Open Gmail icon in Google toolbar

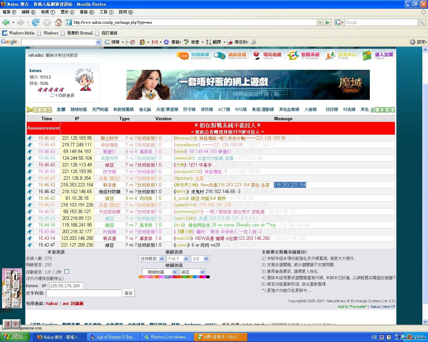pyautogui.click(x=154, y=42)
